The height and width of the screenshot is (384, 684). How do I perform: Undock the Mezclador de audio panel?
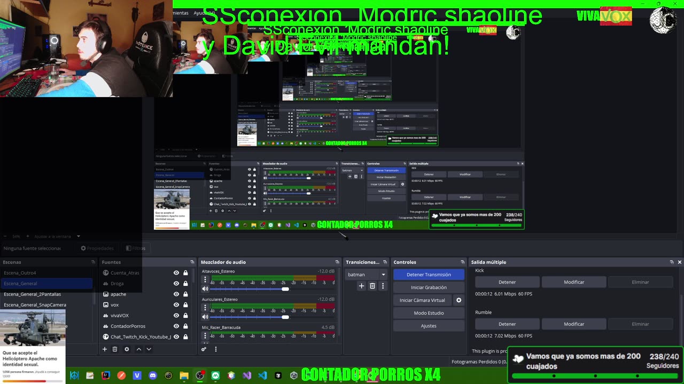coord(337,262)
